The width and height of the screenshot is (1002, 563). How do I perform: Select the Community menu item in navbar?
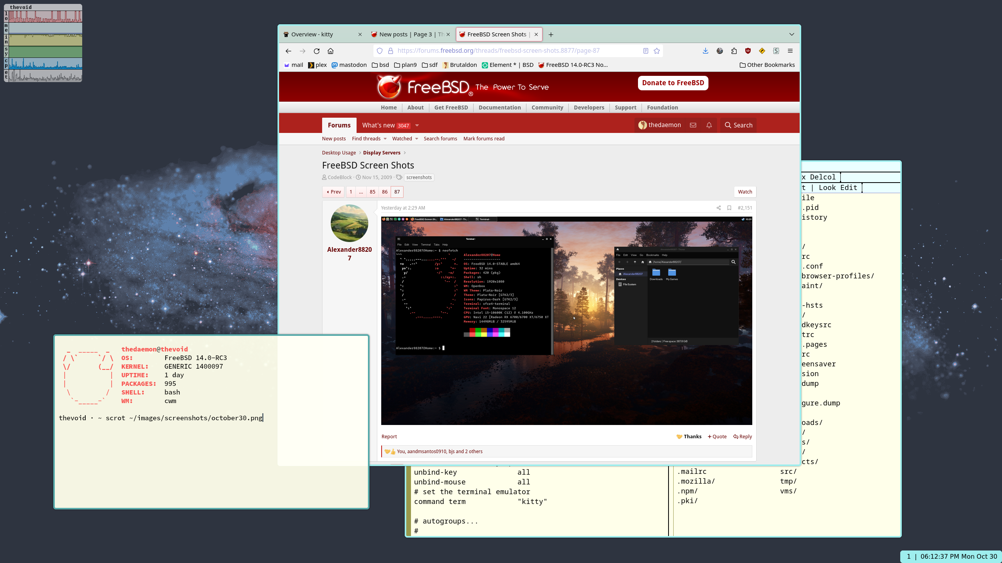click(547, 107)
